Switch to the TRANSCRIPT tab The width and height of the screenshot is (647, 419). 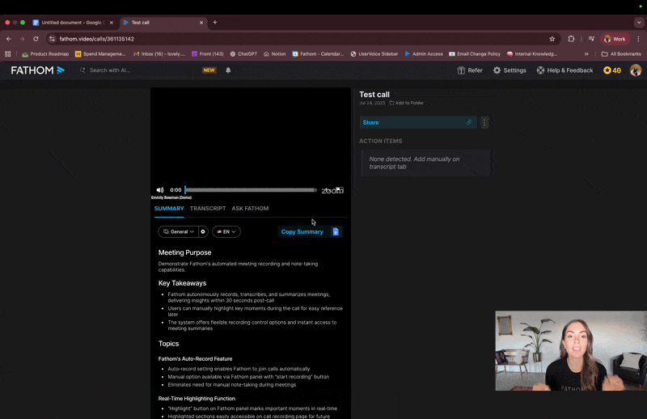[208, 209]
